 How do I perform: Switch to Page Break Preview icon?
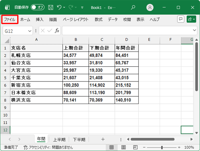click(135, 147)
